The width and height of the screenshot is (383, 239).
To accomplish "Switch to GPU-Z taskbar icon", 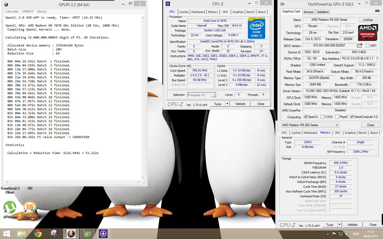I will pos(87,234).
